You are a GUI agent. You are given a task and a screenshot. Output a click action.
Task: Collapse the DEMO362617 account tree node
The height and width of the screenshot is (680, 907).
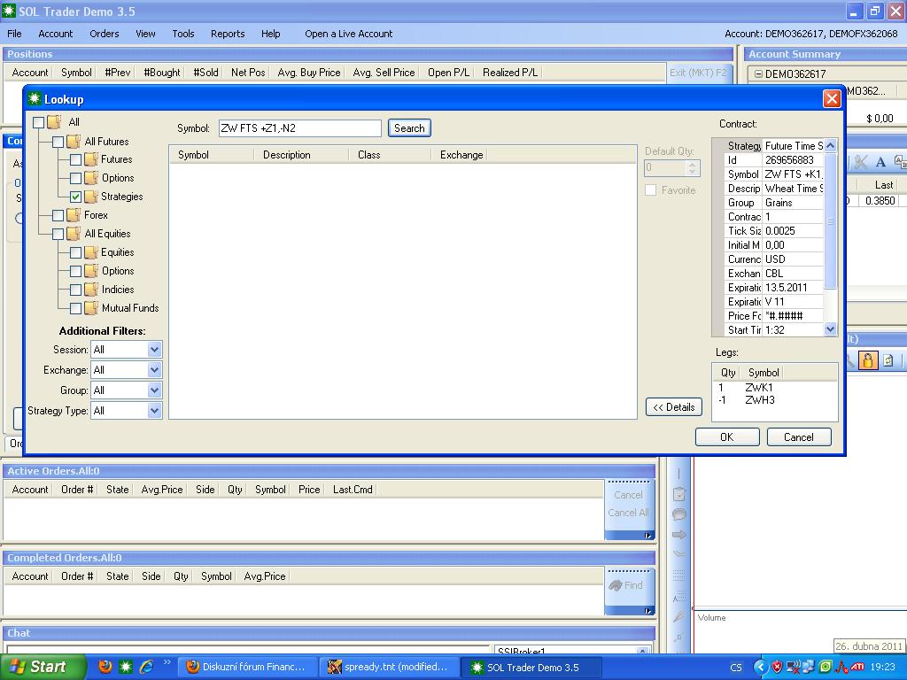coord(758,74)
